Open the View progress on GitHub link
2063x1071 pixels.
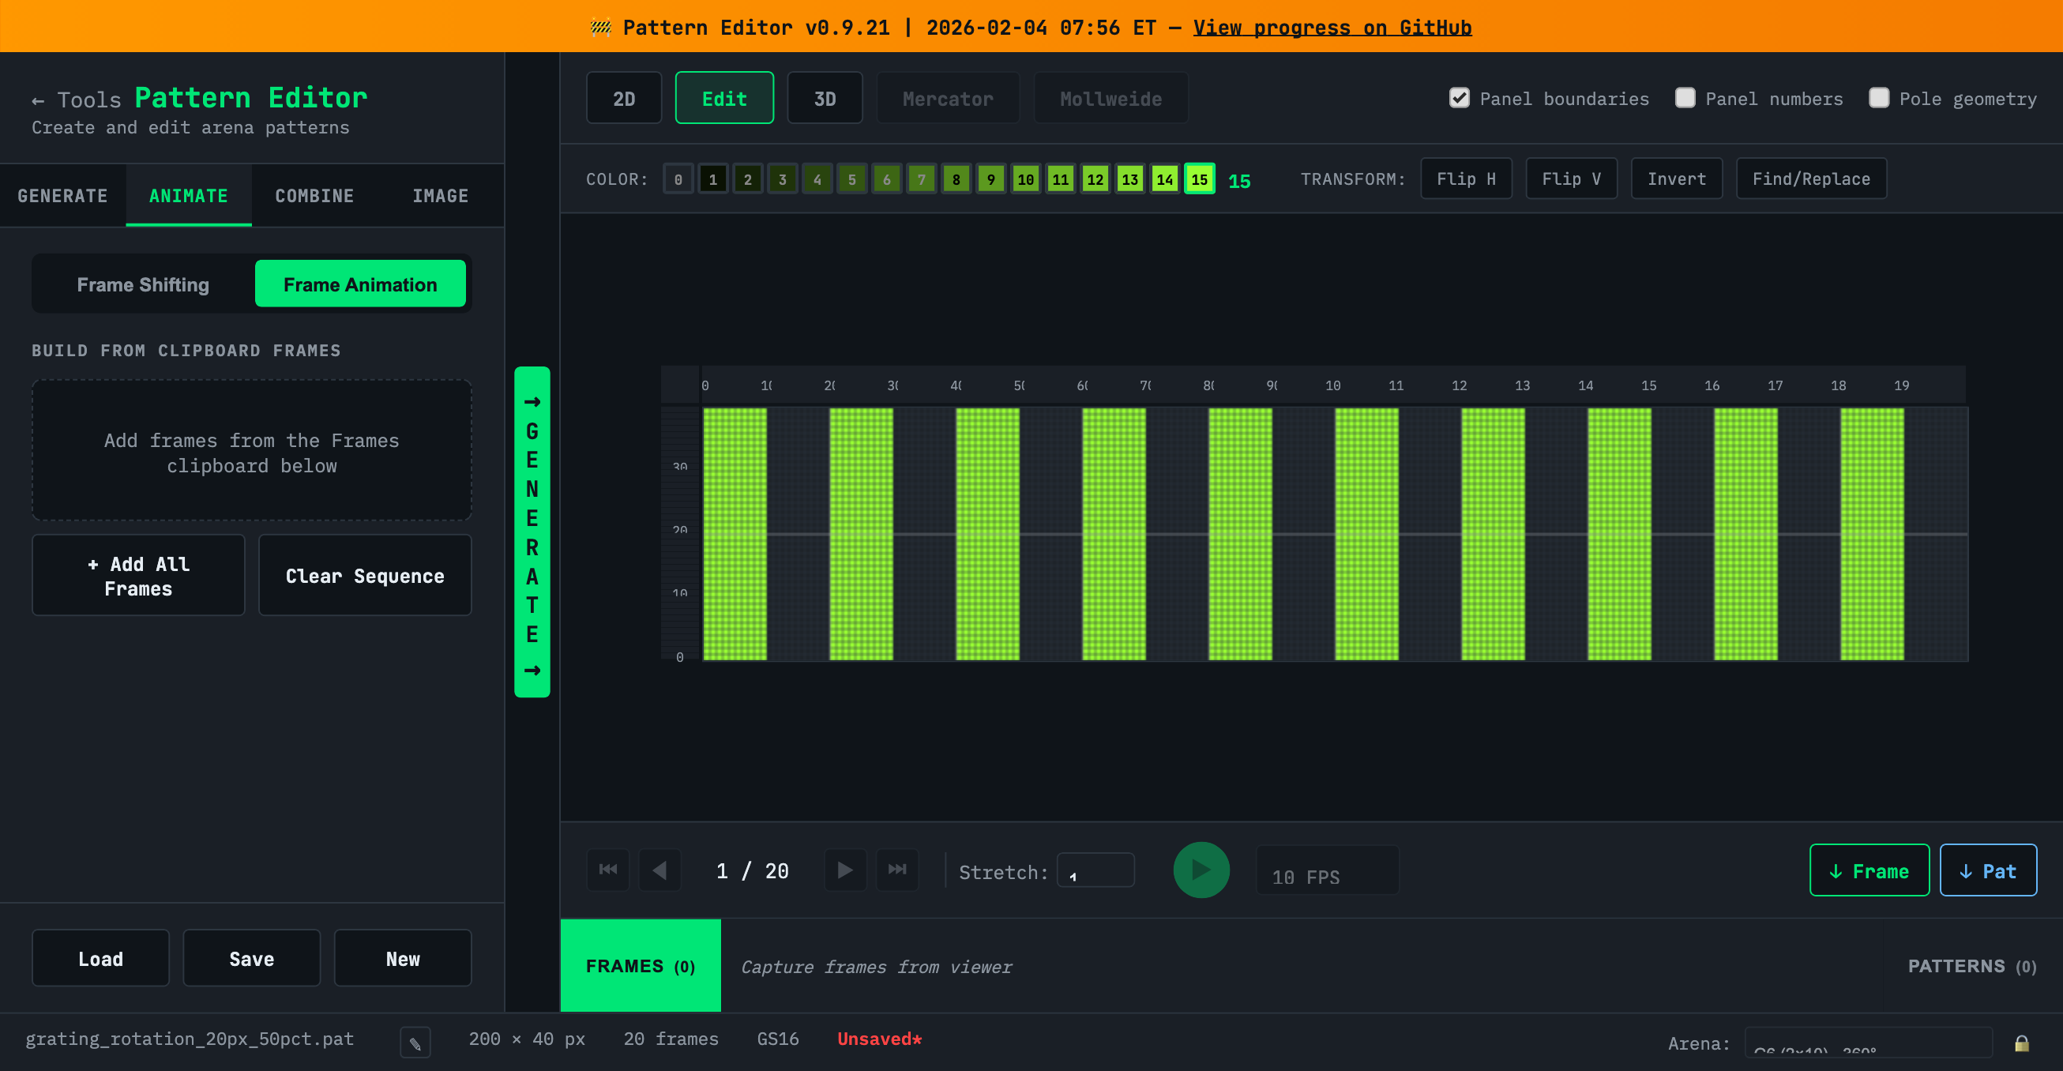coord(1332,27)
